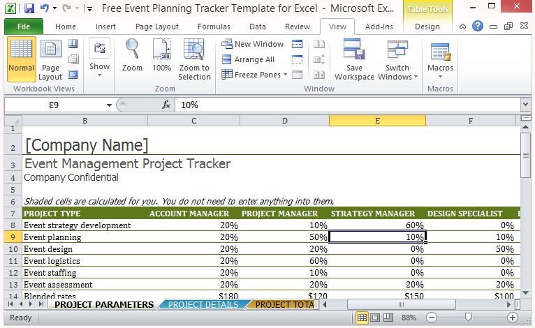This screenshot has height=328, width=535.
Task: Select all cells with the corner button
Action: coord(13,121)
